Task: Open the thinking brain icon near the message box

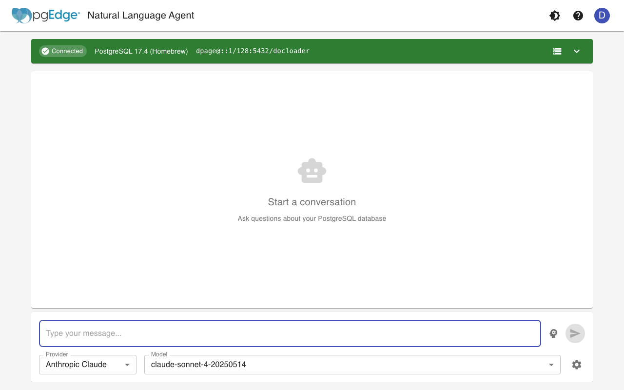Action: (x=553, y=333)
